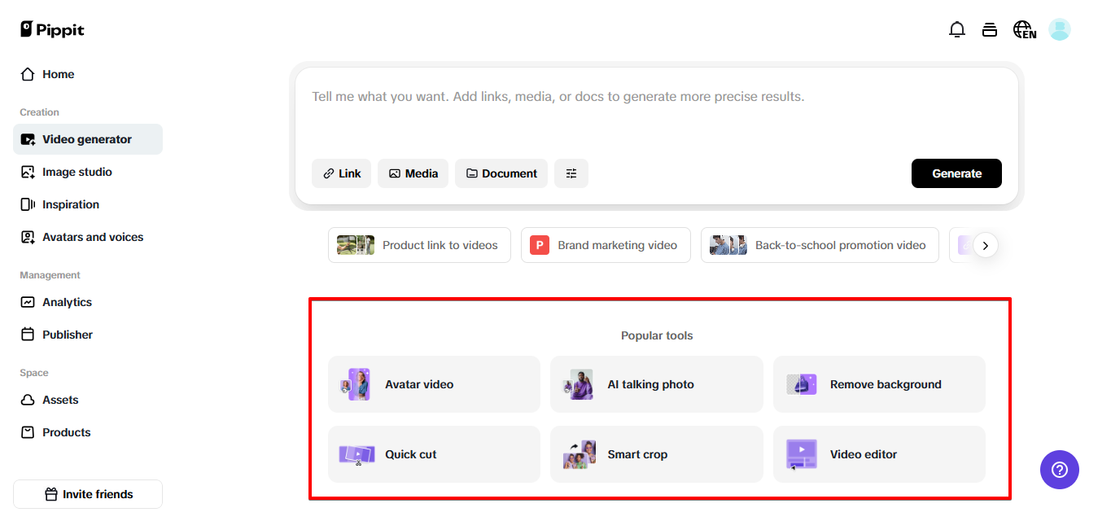Click the Invite friends button
The width and height of the screenshot is (1111, 521).
click(87, 493)
